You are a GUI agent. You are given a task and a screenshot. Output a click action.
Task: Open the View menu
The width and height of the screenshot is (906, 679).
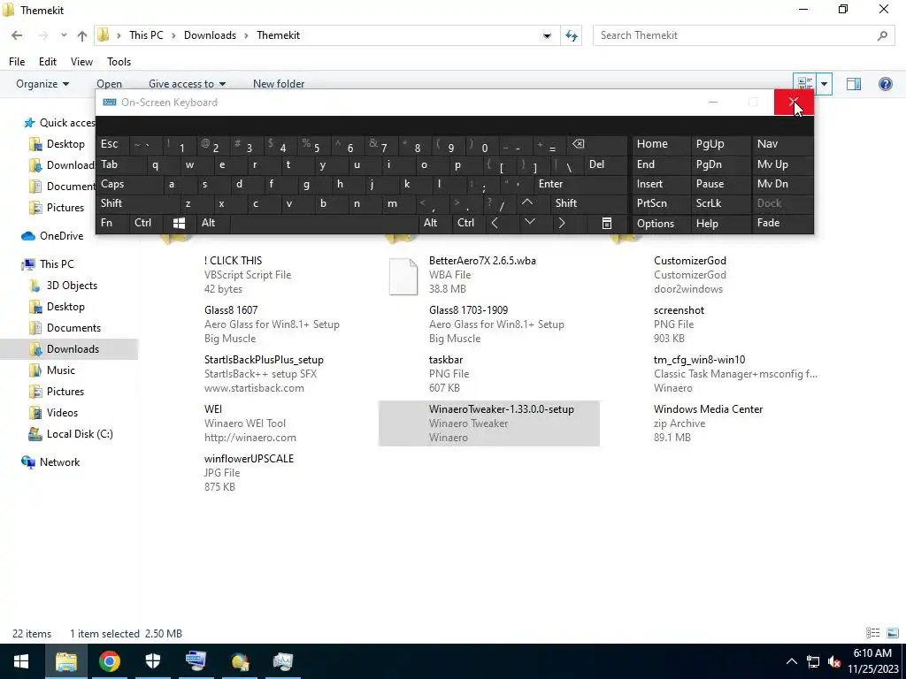coord(81,62)
